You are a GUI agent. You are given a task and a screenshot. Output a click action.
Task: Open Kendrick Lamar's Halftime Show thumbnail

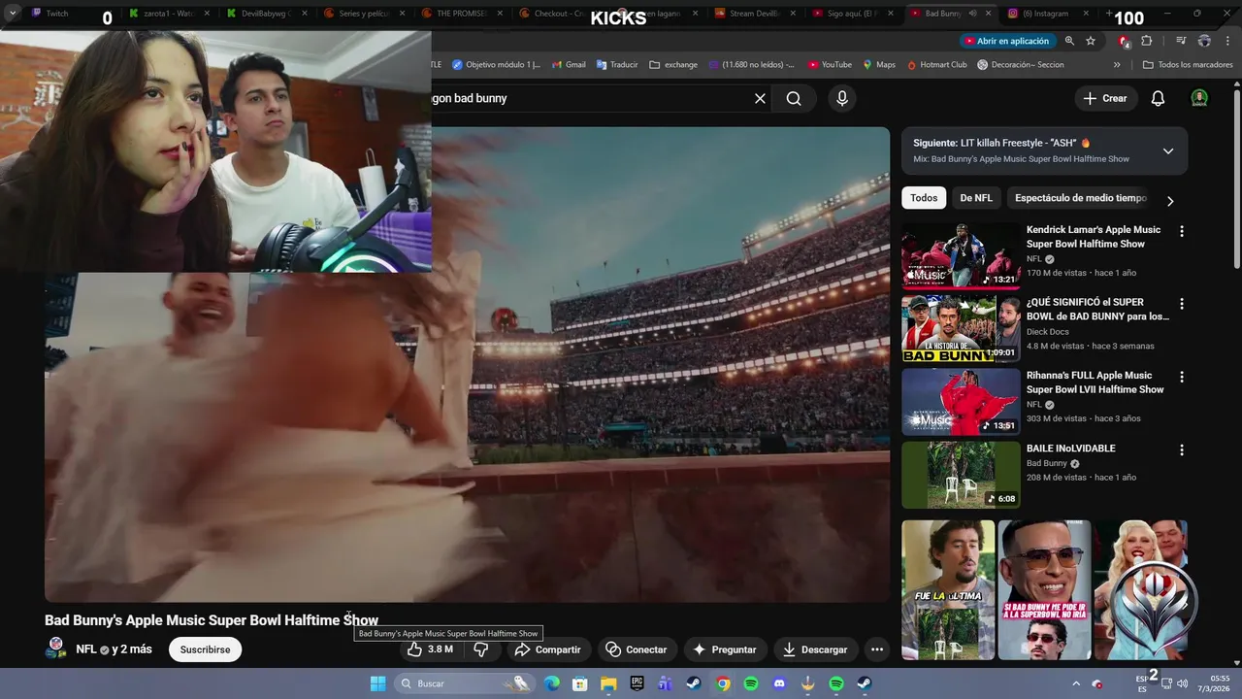961,256
